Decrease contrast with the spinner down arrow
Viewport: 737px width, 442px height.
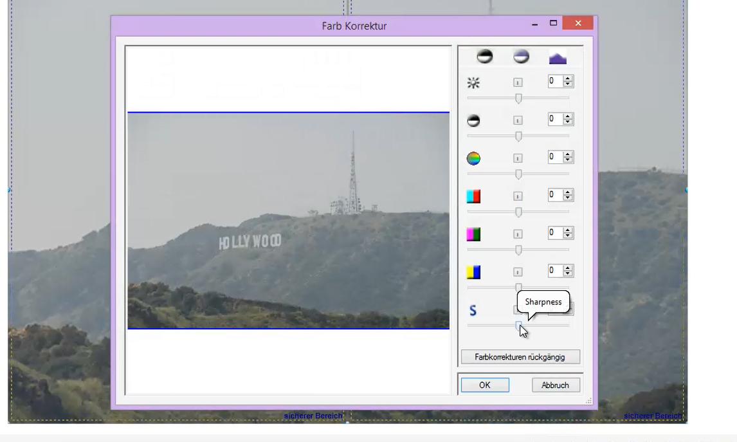point(568,122)
